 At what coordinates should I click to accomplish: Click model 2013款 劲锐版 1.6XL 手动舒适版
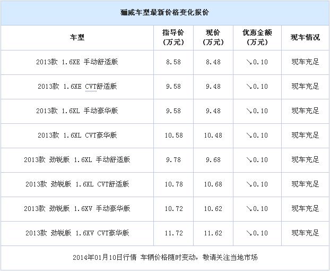77,160
